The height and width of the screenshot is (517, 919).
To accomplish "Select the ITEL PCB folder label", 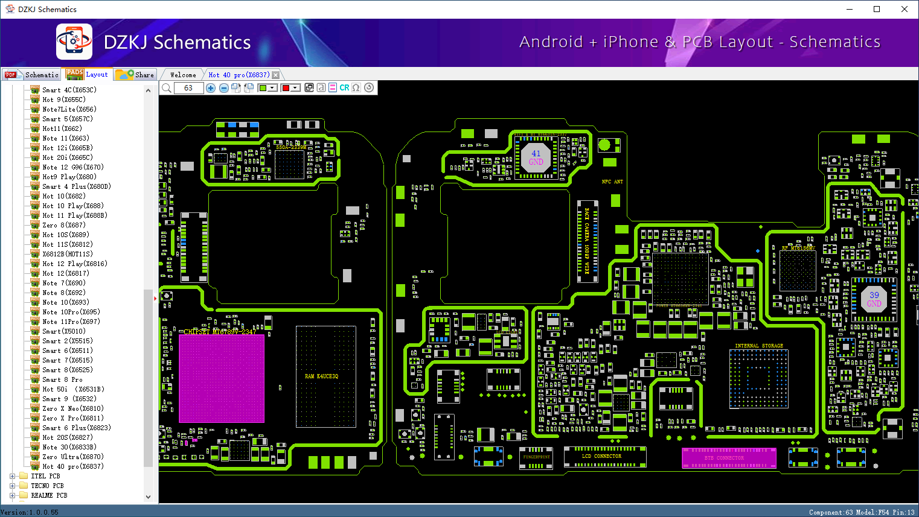I will 45,476.
